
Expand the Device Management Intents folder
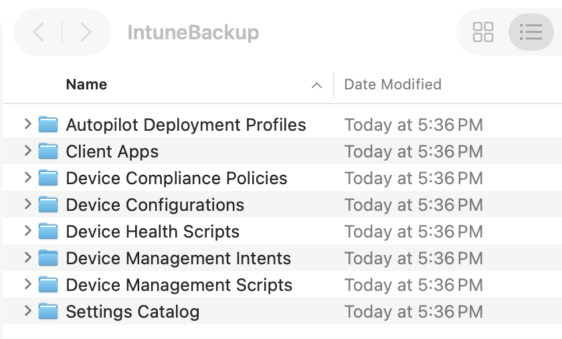[x=27, y=258]
